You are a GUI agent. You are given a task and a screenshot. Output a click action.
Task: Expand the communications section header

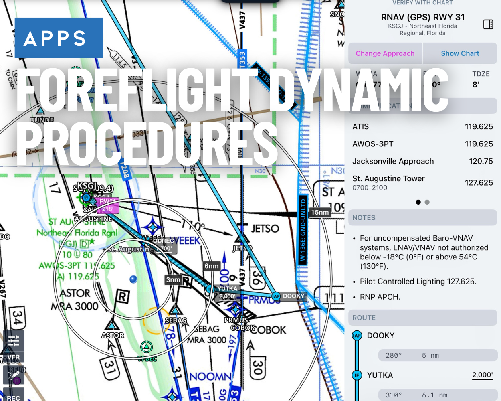pyautogui.click(x=422, y=105)
